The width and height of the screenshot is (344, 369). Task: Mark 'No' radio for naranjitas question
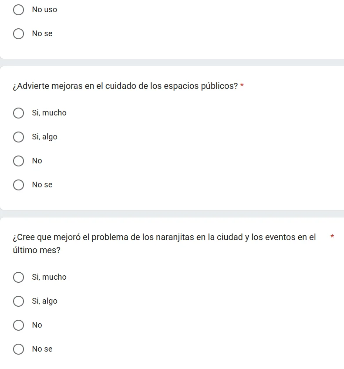coord(18,325)
